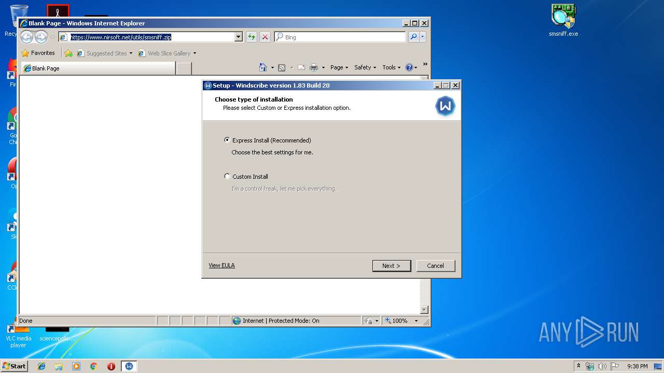Click Next button in Windscribe setup
This screenshot has width=664, height=373.
click(392, 266)
